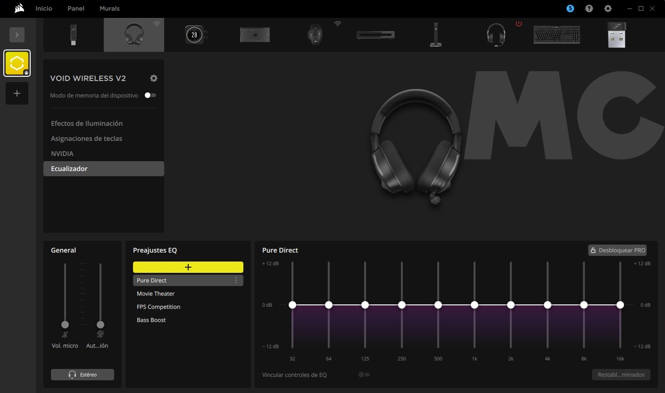This screenshot has height=393, width=665.
Task: Open iCUE global settings gear
Action: pyautogui.click(x=608, y=8)
